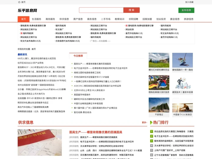Open 二手市场 in the navigation bar

106,19
